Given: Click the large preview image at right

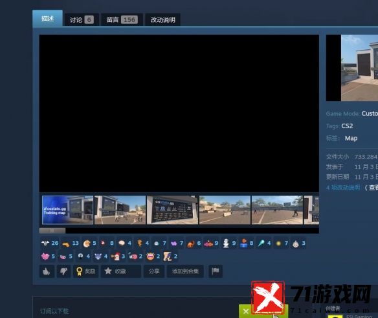Looking at the screenshot, I should click(359, 68).
